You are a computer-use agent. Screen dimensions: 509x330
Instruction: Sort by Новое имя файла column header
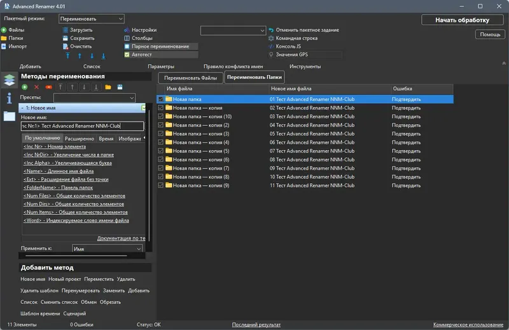330,88
